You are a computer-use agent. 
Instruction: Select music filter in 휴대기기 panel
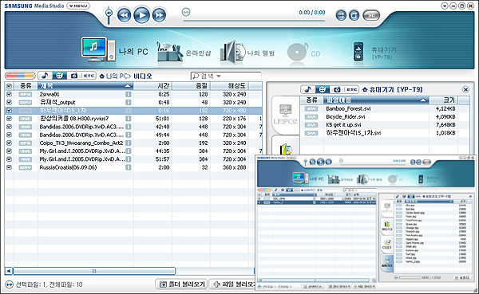[x=308, y=89]
